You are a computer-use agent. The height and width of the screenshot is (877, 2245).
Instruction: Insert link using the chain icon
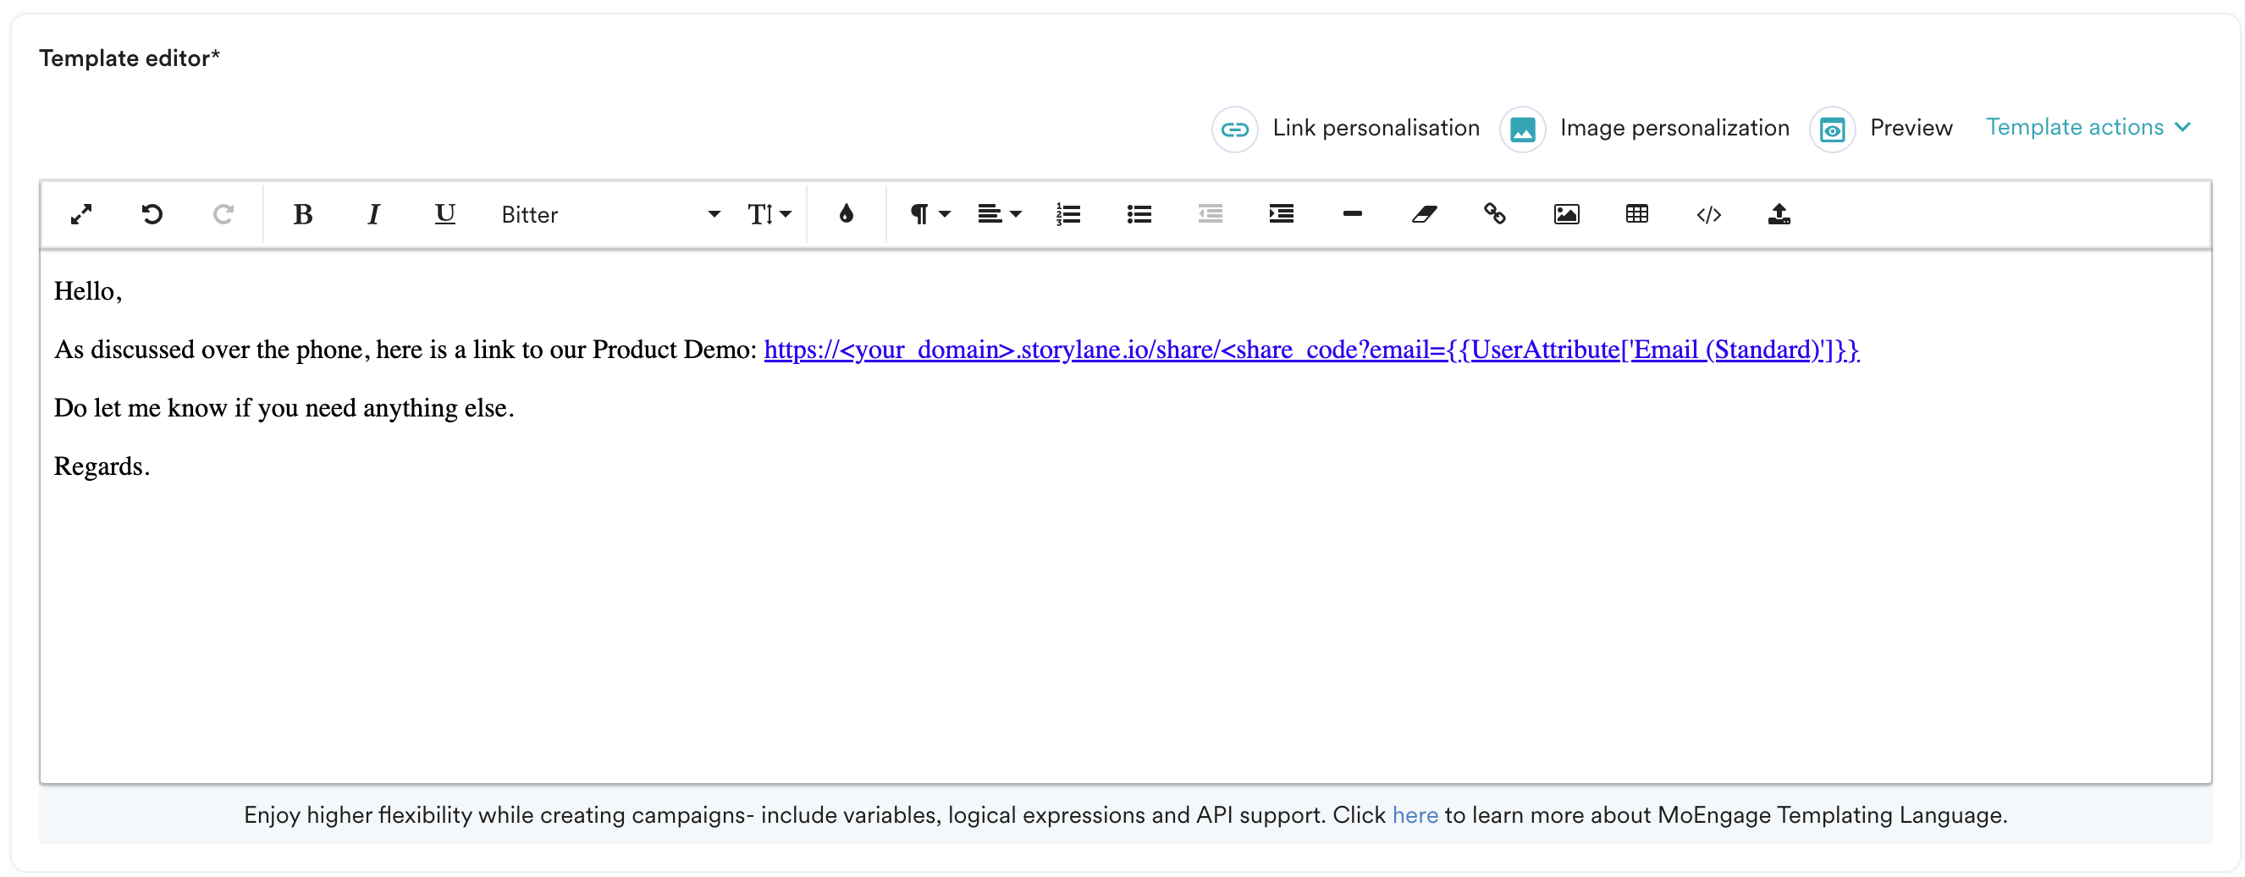click(x=1495, y=214)
